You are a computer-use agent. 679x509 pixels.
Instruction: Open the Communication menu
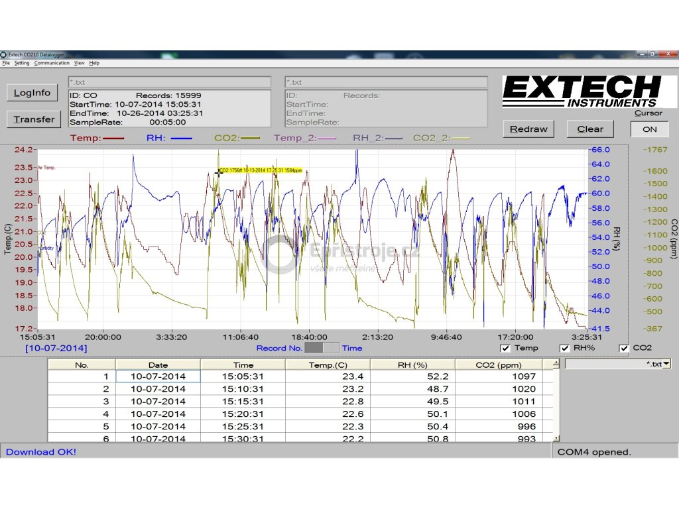52,63
